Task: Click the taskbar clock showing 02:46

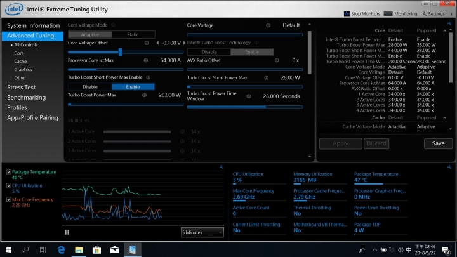Action: [425, 250]
